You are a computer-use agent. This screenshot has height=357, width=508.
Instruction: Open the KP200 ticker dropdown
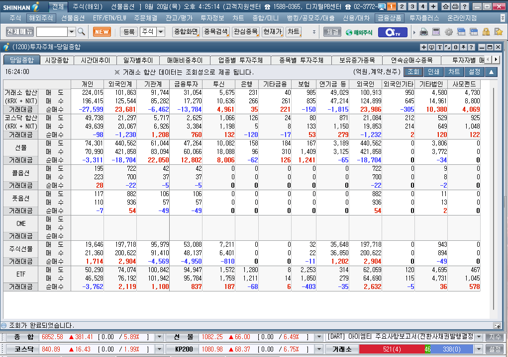coord(319,349)
